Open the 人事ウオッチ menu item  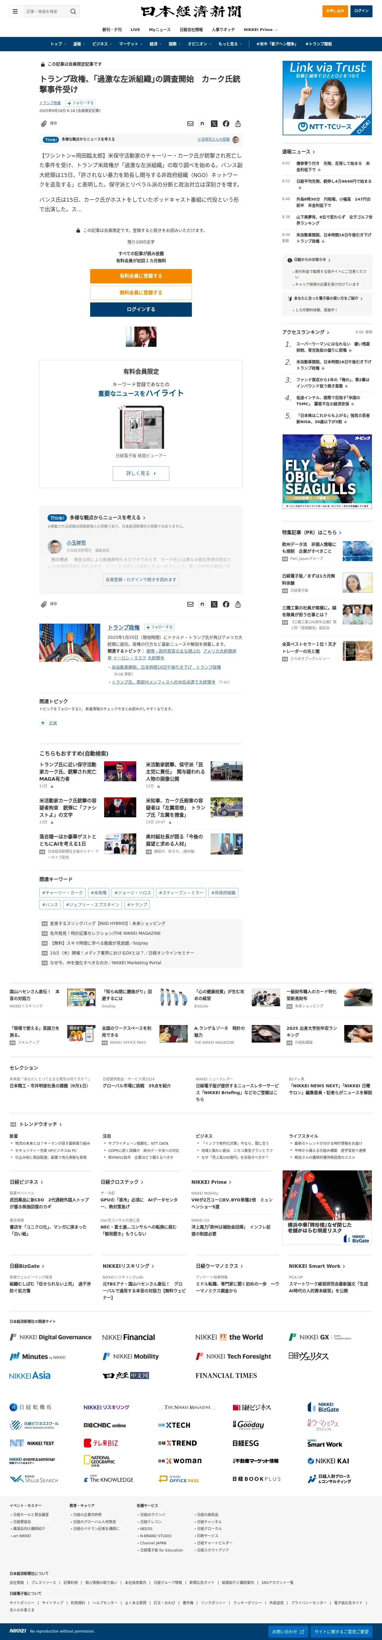pos(223,29)
